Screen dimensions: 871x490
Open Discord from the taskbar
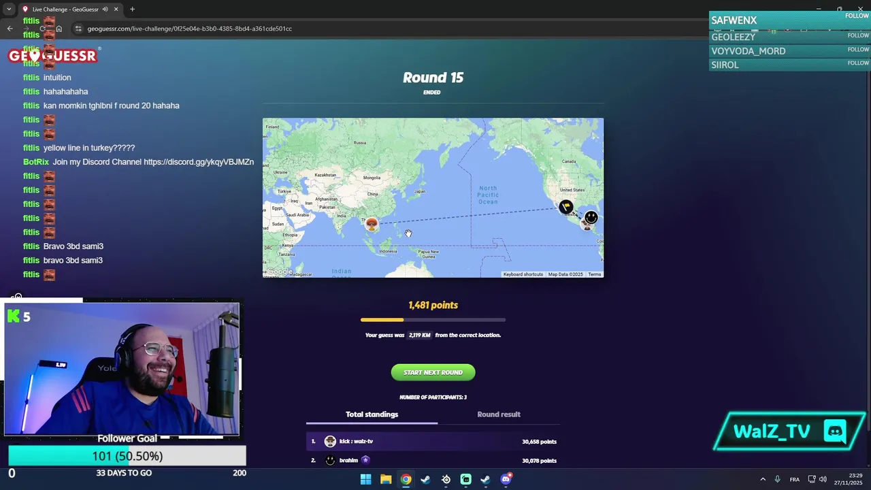click(506, 479)
